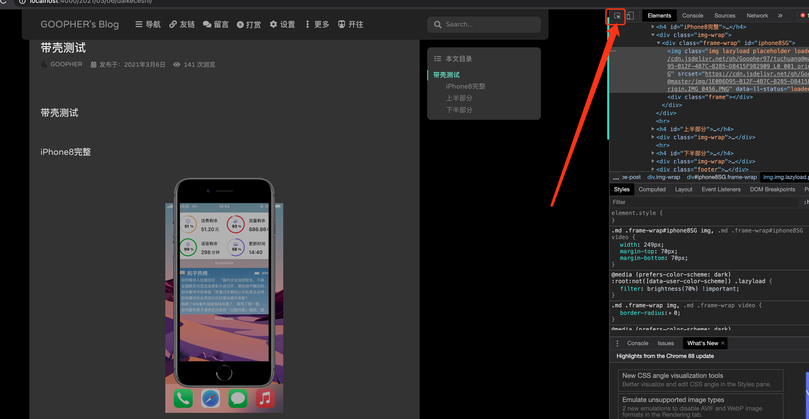Close the What's New drawer tab

723,343
